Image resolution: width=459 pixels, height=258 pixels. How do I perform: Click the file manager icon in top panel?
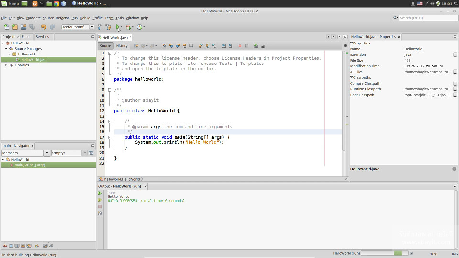point(49,3)
